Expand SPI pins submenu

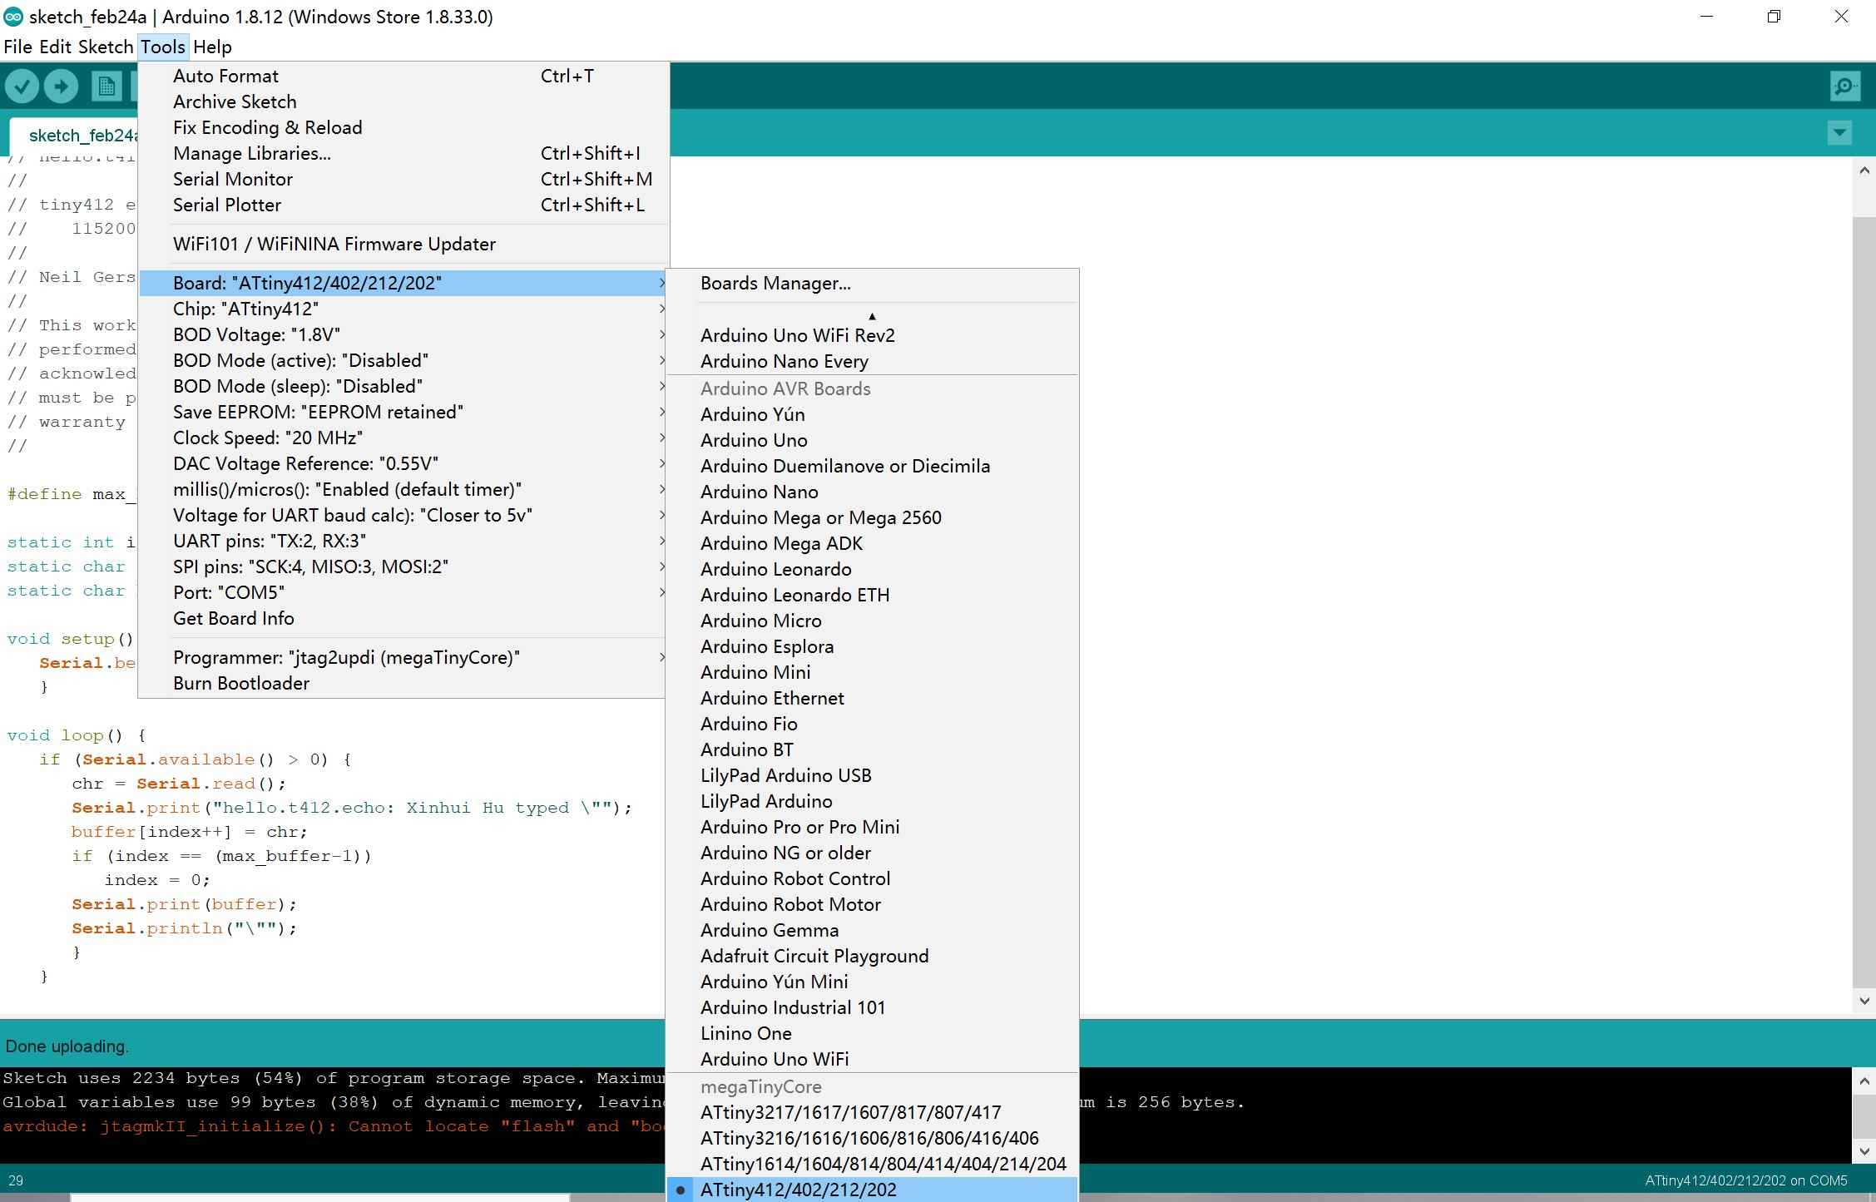403,566
